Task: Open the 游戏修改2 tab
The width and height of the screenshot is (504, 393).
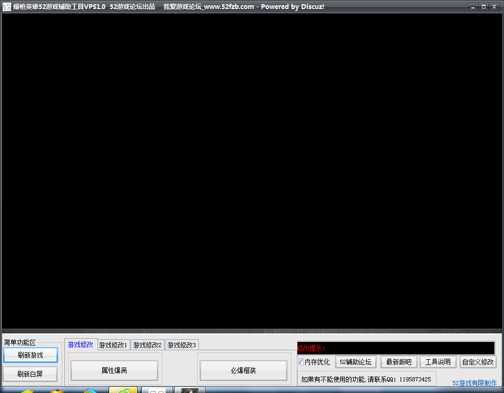Action: [148, 345]
